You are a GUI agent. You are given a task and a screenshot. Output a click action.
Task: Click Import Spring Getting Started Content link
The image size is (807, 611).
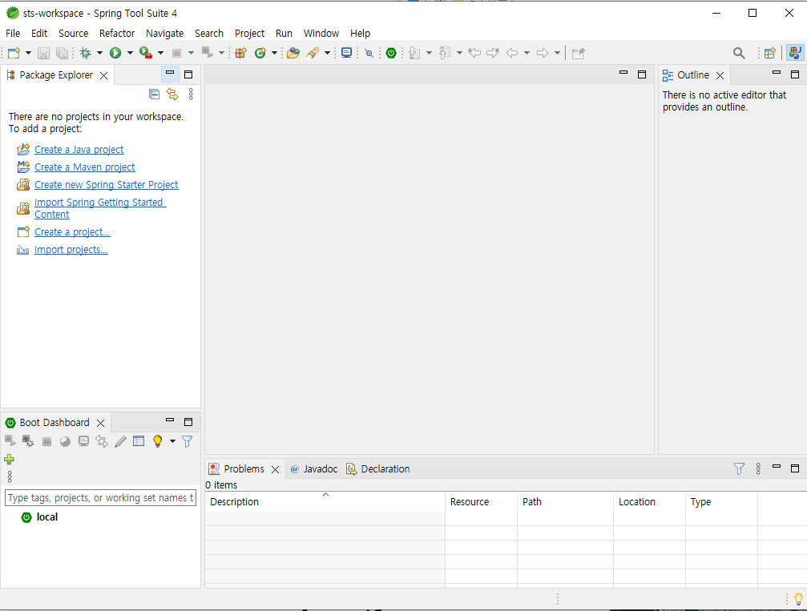pyautogui.click(x=100, y=208)
